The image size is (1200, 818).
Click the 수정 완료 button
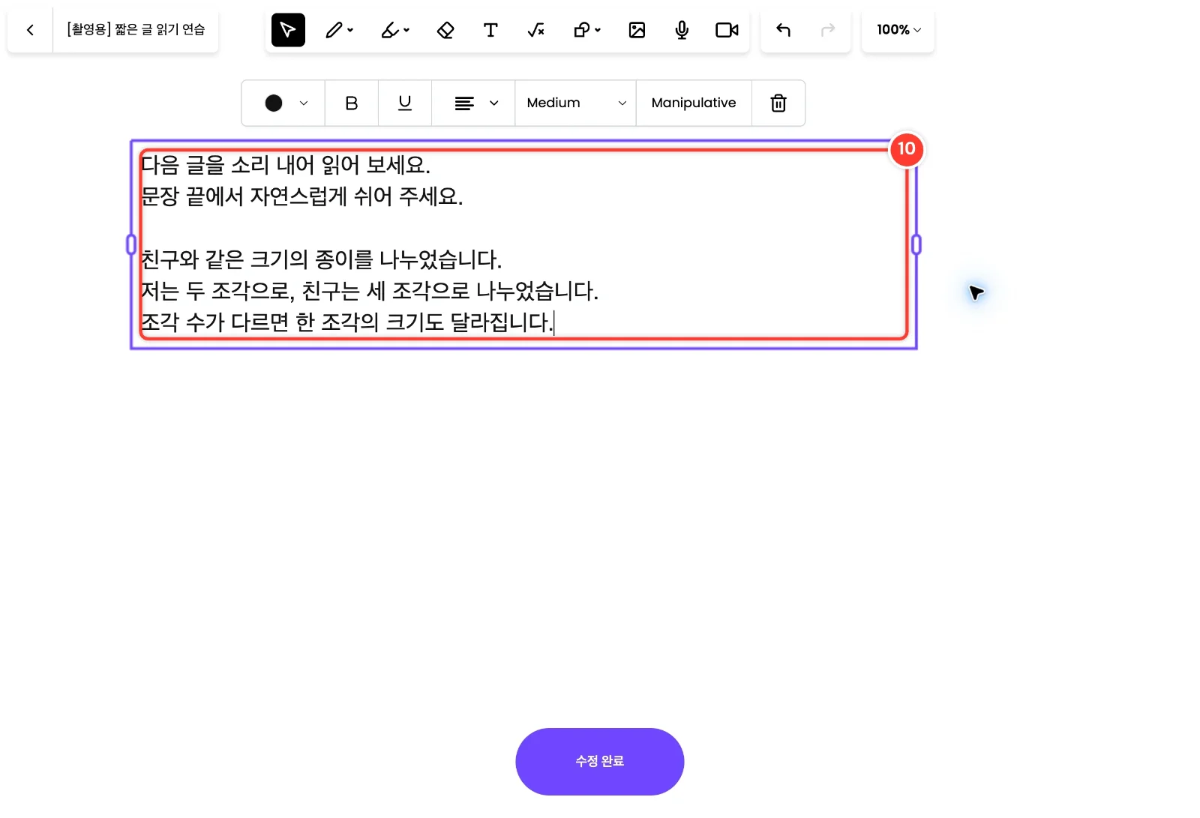click(x=600, y=762)
